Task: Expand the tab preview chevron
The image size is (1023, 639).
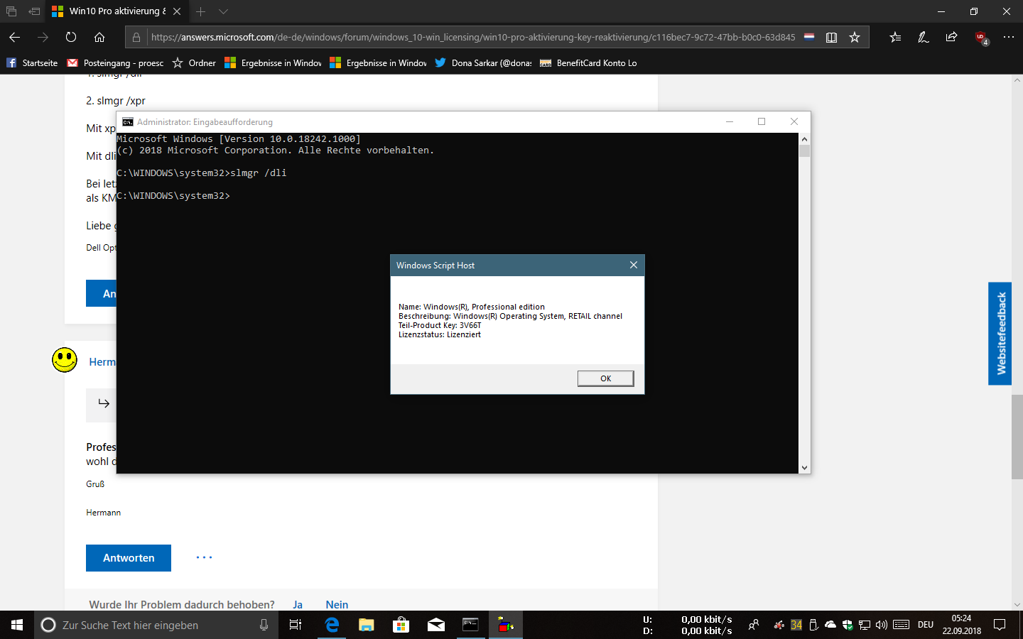Action: [x=223, y=11]
